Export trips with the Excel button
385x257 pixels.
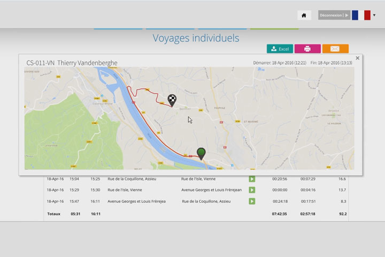tap(280, 49)
